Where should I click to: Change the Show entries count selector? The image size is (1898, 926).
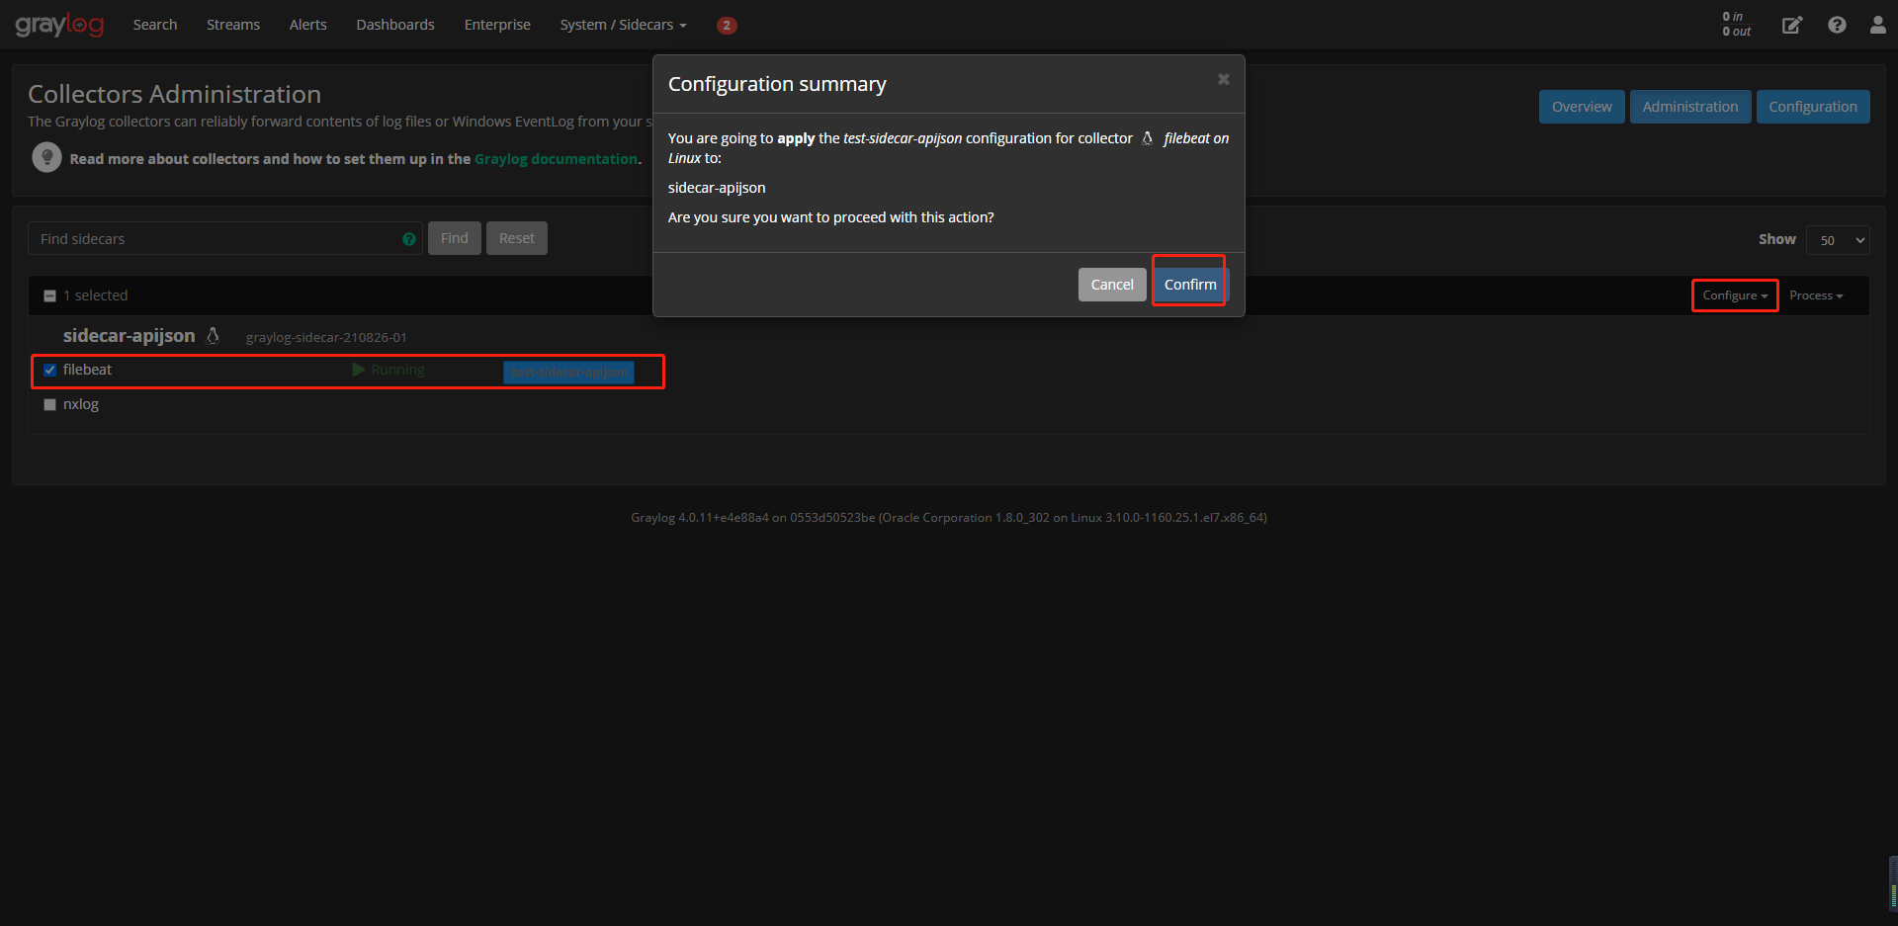pos(1837,239)
